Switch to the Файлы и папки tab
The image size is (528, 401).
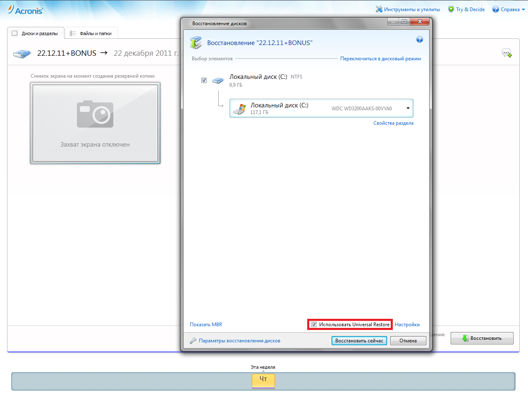[92, 33]
